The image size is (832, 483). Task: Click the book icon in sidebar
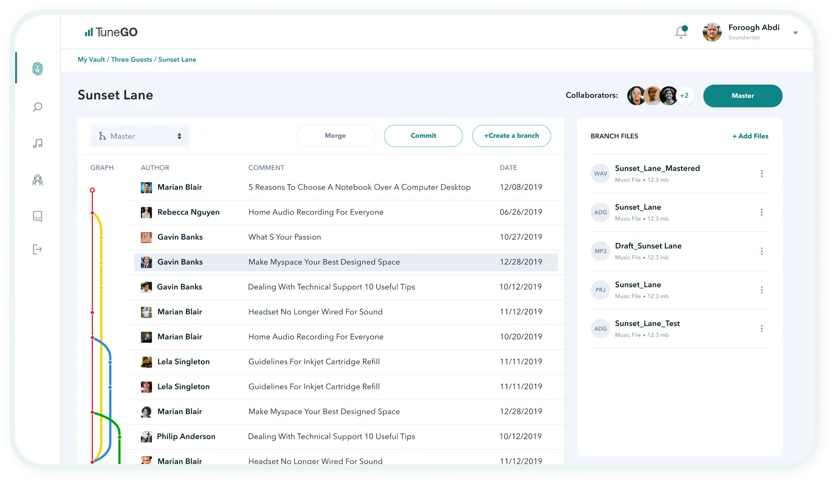pos(38,216)
